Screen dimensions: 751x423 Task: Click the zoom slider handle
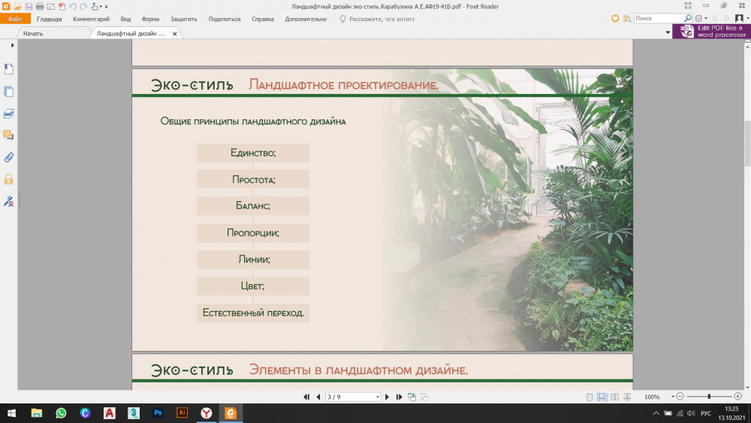(x=709, y=396)
